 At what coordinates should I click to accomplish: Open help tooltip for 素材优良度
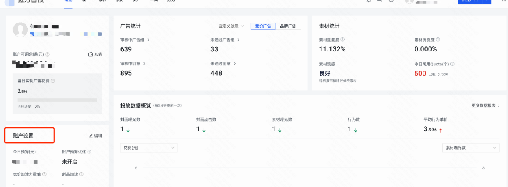click(x=438, y=40)
